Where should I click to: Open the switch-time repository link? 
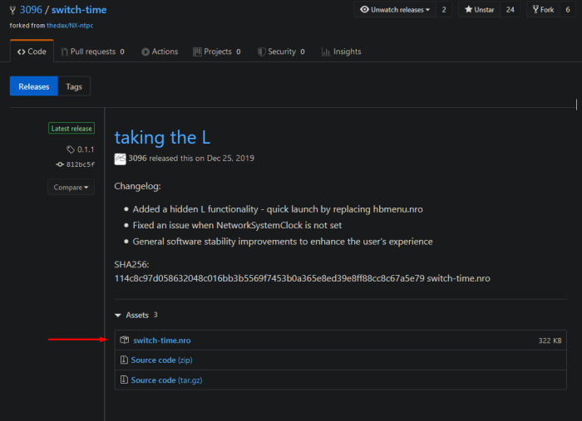click(x=79, y=10)
